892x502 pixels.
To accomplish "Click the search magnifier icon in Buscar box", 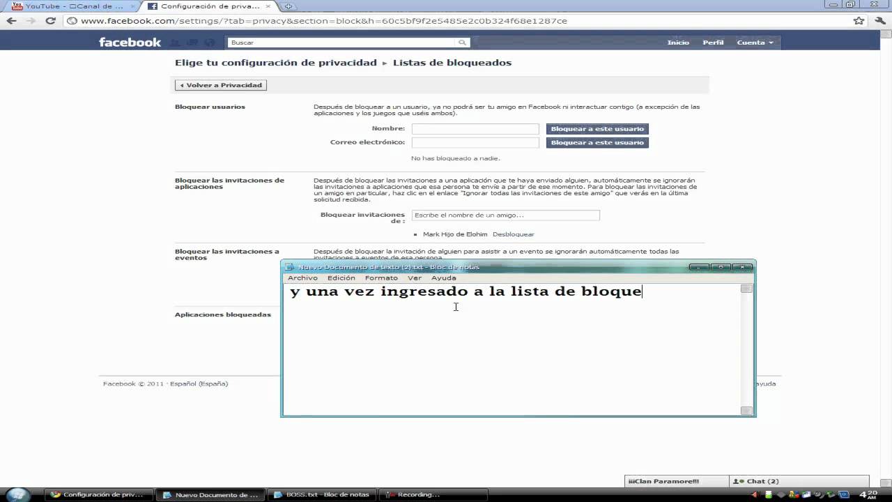I will (x=463, y=43).
